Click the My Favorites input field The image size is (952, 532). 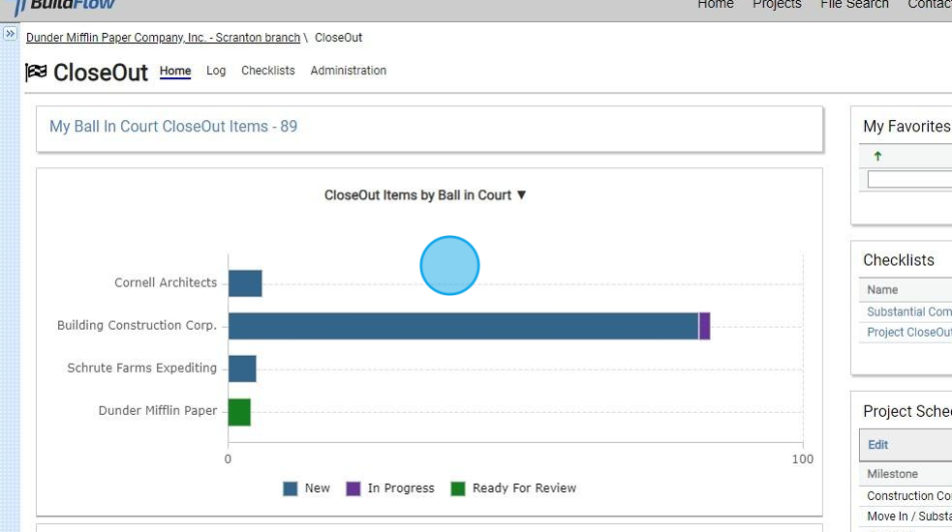coord(909,180)
